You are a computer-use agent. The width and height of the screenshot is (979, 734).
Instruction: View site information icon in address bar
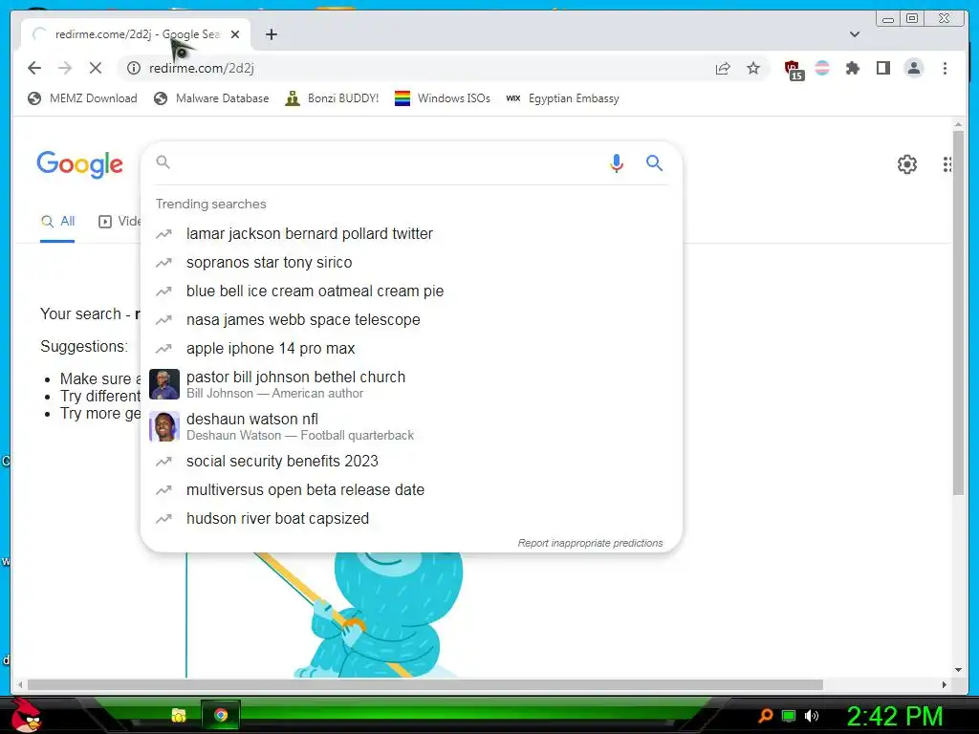(134, 68)
